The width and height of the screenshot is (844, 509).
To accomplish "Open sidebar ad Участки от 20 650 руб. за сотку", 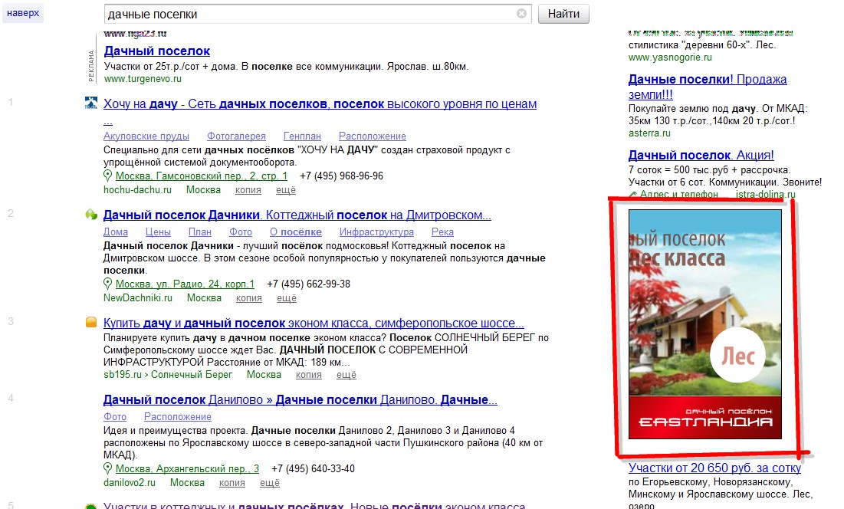I will (x=714, y=468).
